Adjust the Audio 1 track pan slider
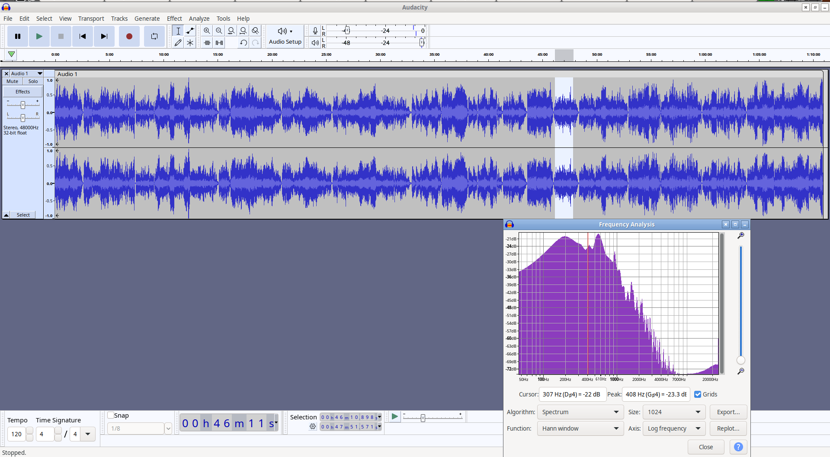This screenshot has width=830, height=457. (x=23, y=118)
